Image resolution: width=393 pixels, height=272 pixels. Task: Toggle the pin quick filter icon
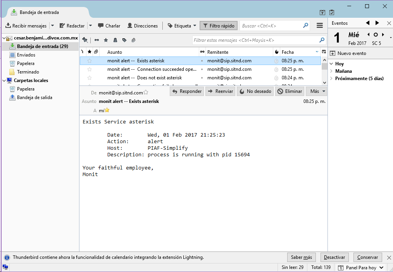(85, 40)
